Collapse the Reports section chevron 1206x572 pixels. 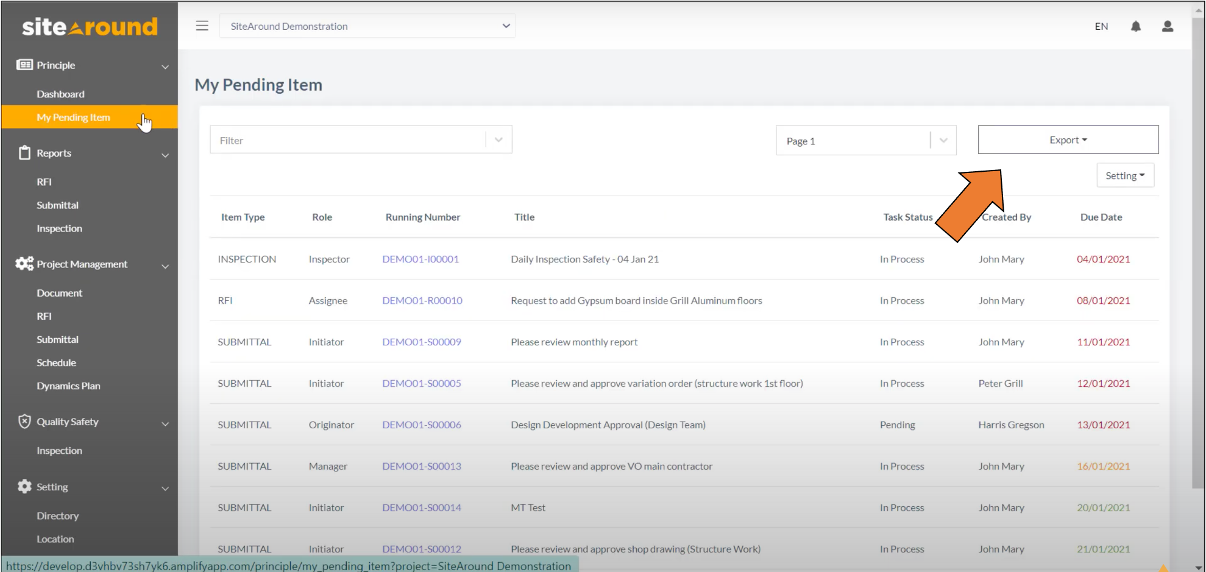(x=165, y=155)
